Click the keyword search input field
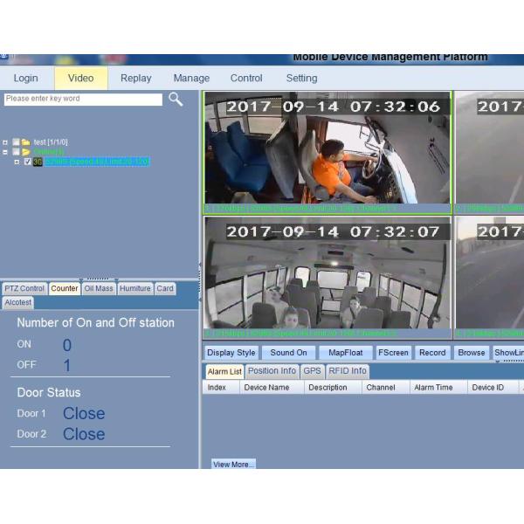 click(83, 100)
